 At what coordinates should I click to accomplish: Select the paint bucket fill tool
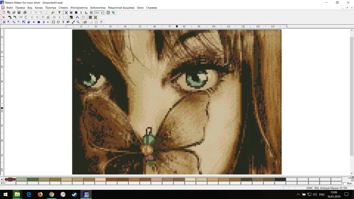[68, 22]
